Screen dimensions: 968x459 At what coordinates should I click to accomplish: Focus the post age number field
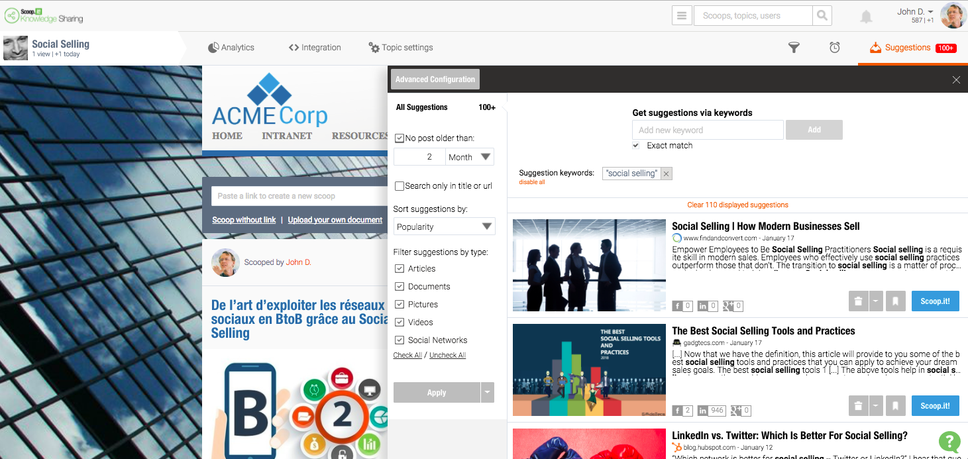coord(419,157)
